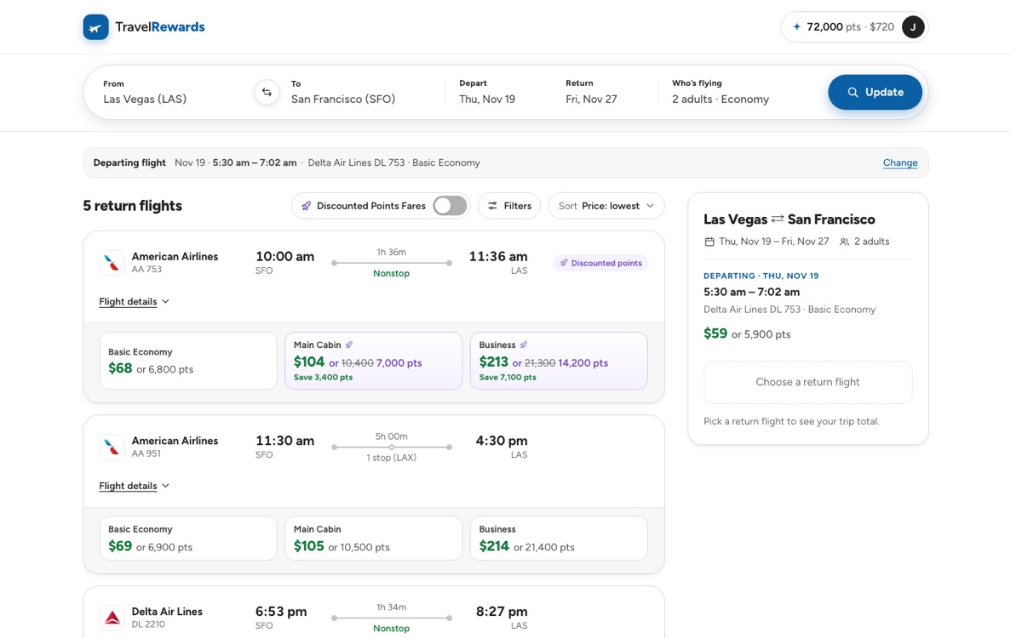The height and width of the screenshot is (638, 1022).
Task: Click the 4:30 pm arrival time
Action: click(502, 441)
